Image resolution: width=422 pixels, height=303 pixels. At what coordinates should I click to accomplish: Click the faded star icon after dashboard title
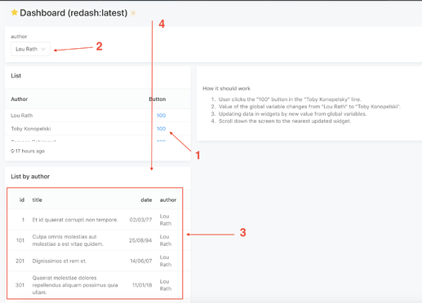pos(133,13)
